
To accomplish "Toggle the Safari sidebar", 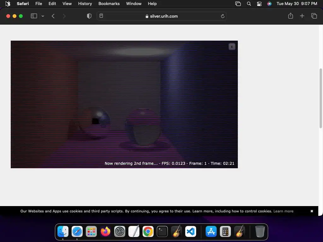I will [34, 16].
